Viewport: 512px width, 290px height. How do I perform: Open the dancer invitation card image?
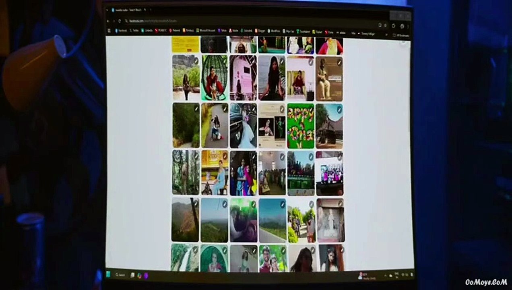pyautogui.click(x=272, y=126)
